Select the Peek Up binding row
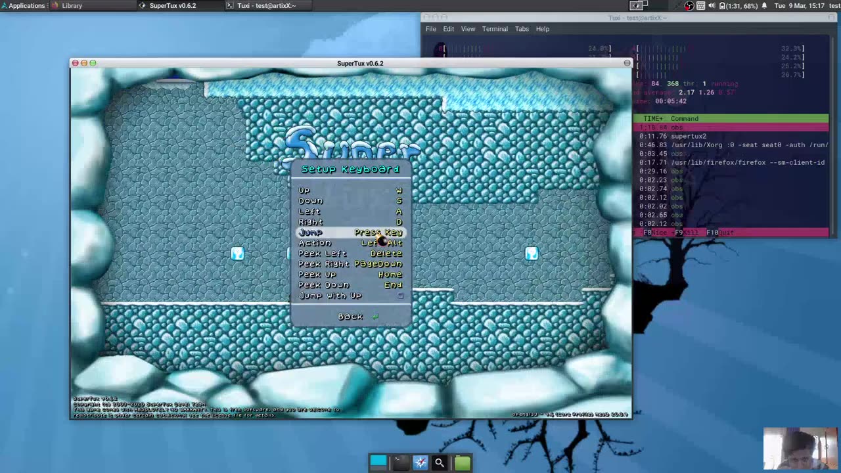This screenshot has width=841, height=473. coord(350,275)
